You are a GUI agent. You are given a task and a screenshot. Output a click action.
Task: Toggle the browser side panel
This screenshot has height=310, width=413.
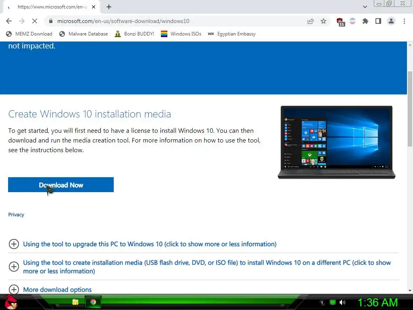tap(378, 21)
